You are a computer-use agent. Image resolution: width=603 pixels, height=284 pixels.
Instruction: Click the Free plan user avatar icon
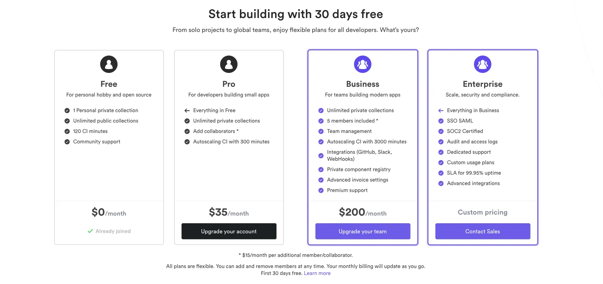click(109, 64)
